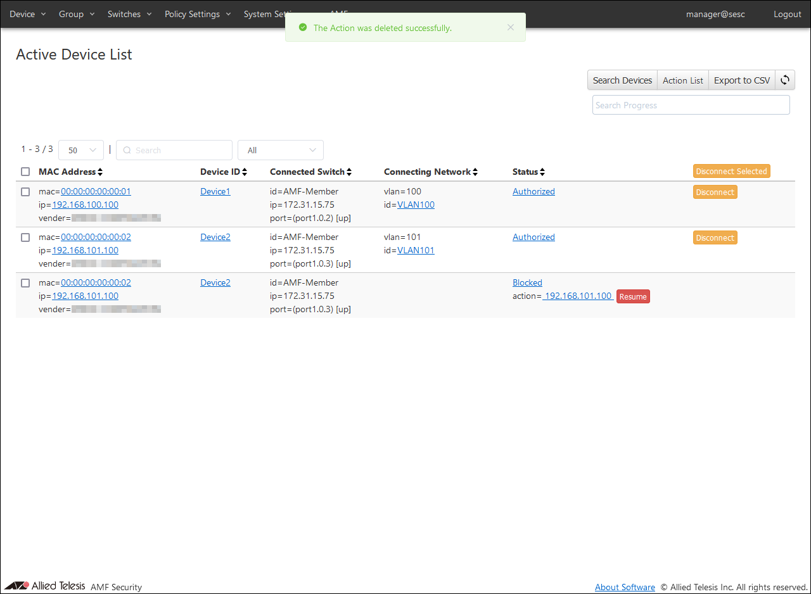Open the Policy Settings dropdown menu
Viewport: 811px width, 594px height.
point(198,14)
